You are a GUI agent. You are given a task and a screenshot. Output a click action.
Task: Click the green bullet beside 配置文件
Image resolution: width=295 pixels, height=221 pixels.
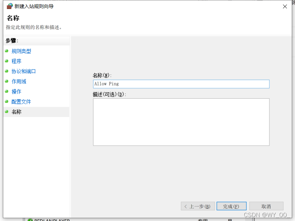(7, 102)
